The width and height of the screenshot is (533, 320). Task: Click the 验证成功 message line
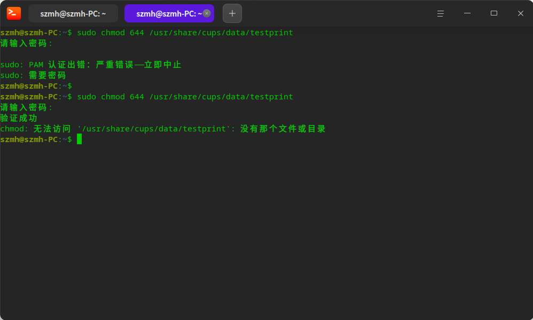(19, 119)
